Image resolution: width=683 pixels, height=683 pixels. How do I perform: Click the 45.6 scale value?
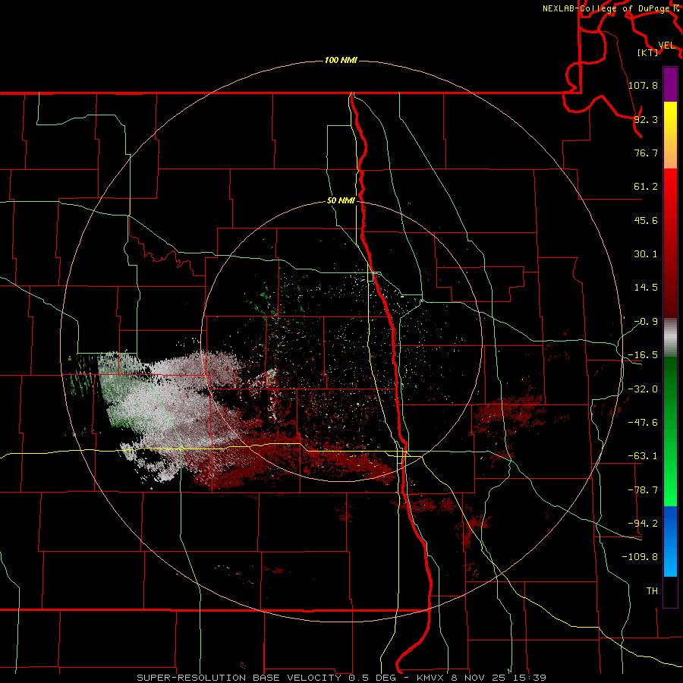point(646,220)
